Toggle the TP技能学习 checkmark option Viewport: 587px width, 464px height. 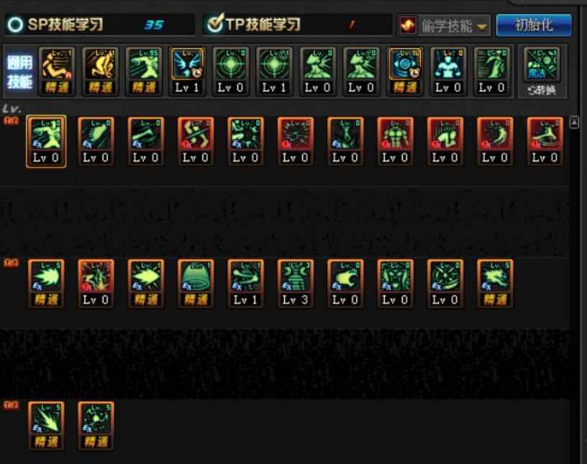215,24
